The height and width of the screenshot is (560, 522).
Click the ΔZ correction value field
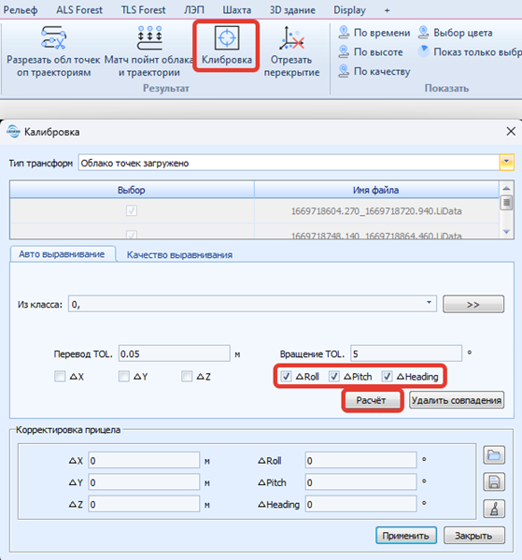[x=144, y=504]
